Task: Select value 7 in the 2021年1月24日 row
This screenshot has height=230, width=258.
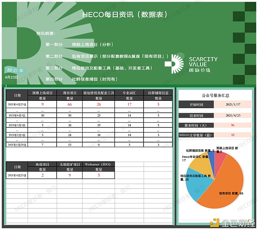Action: 43,145
